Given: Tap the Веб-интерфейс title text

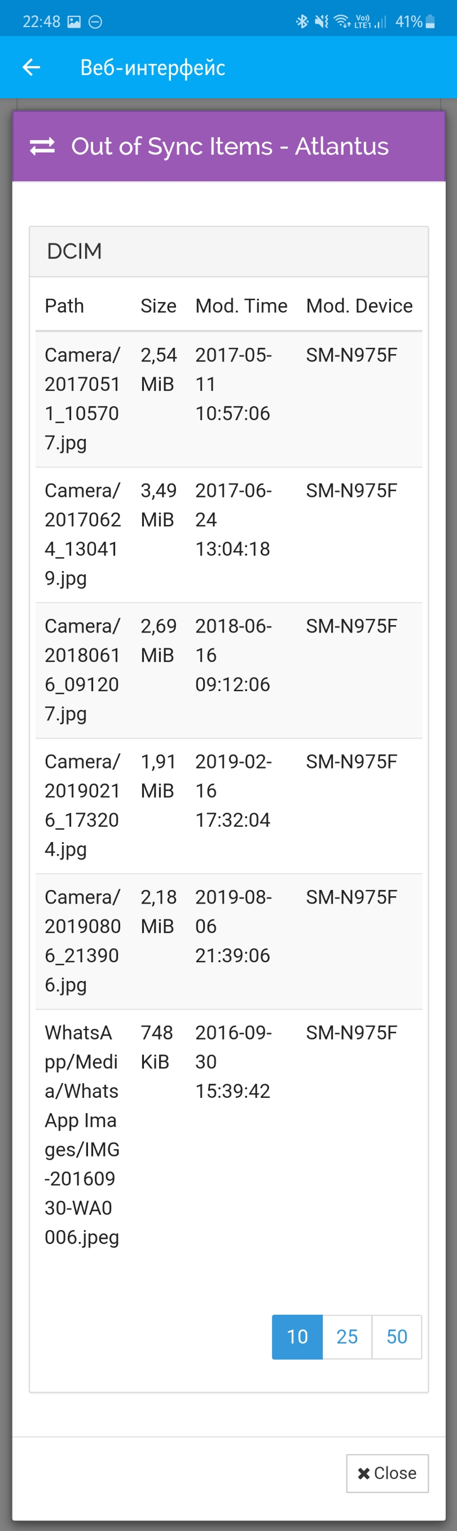Looking at the screenshot, I should coord(152,68).
